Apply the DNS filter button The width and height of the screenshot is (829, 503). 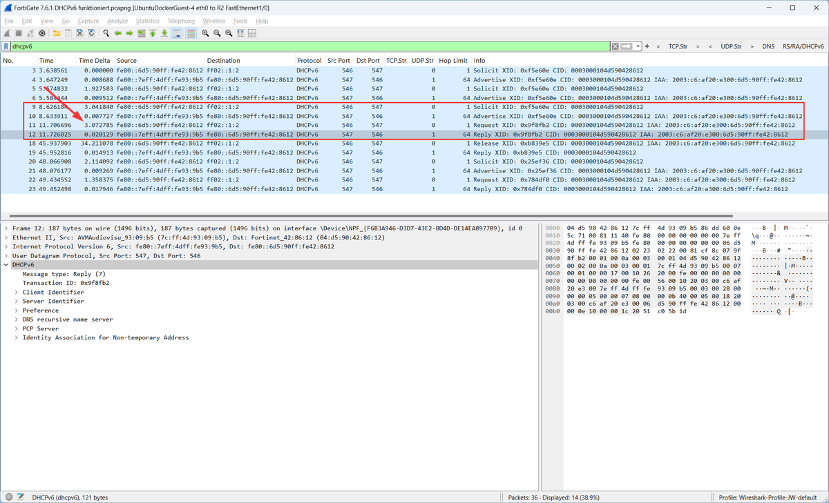click(768, 46)
